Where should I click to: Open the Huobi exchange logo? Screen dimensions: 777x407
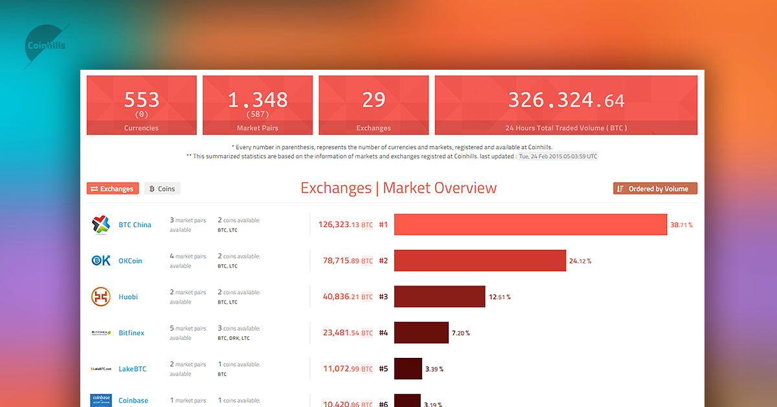click(101, 297)
